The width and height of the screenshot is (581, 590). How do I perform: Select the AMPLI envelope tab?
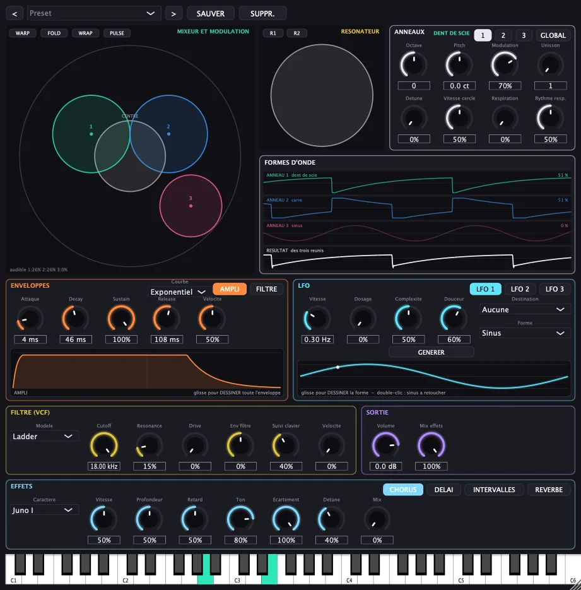(230, 289)
